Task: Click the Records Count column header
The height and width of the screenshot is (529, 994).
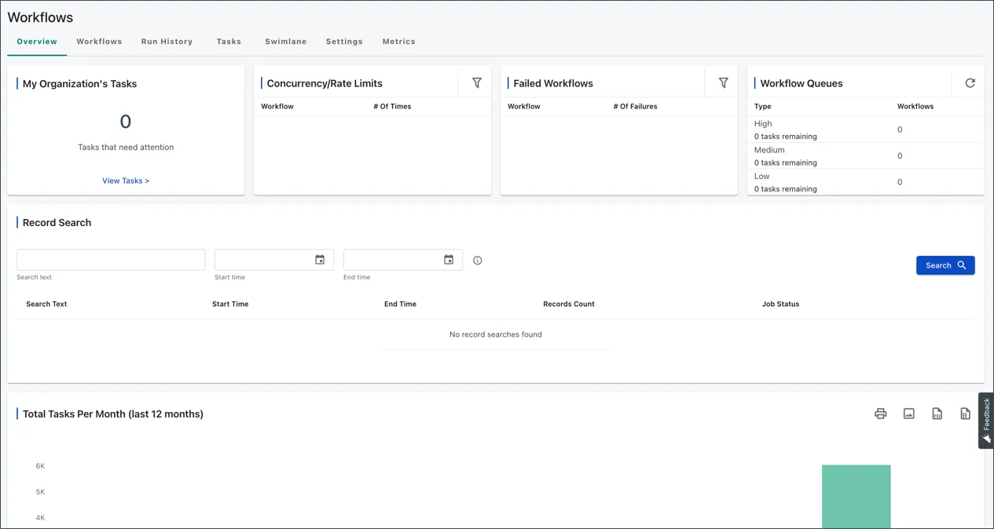Action: click(569, 304)
